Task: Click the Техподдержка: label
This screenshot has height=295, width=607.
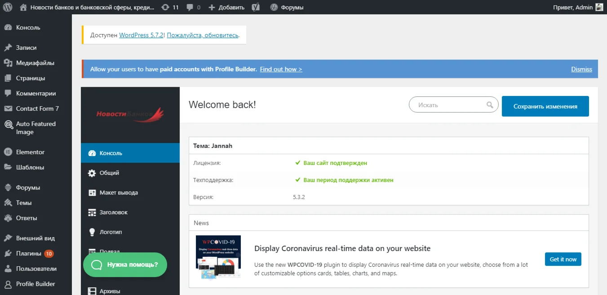Action: click(213, 180)
